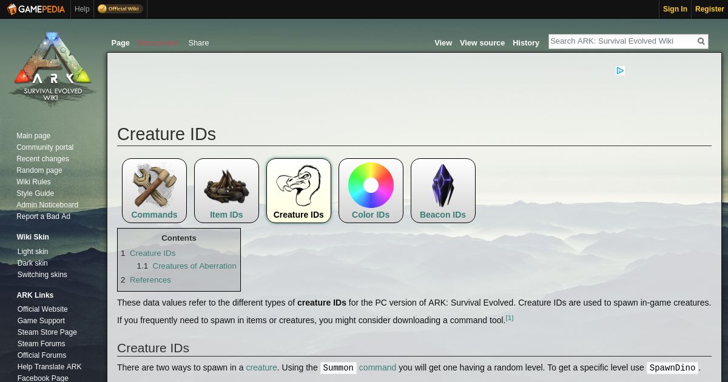Go to Main page in sidebar
This screenshot has width=728, height=382.
[x=33, y=136]
